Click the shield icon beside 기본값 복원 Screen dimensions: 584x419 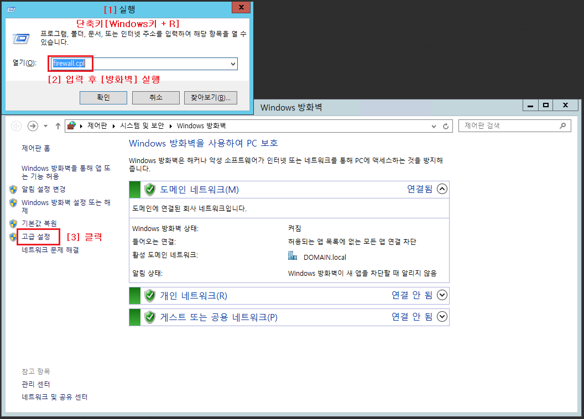[x=13, y=224]
